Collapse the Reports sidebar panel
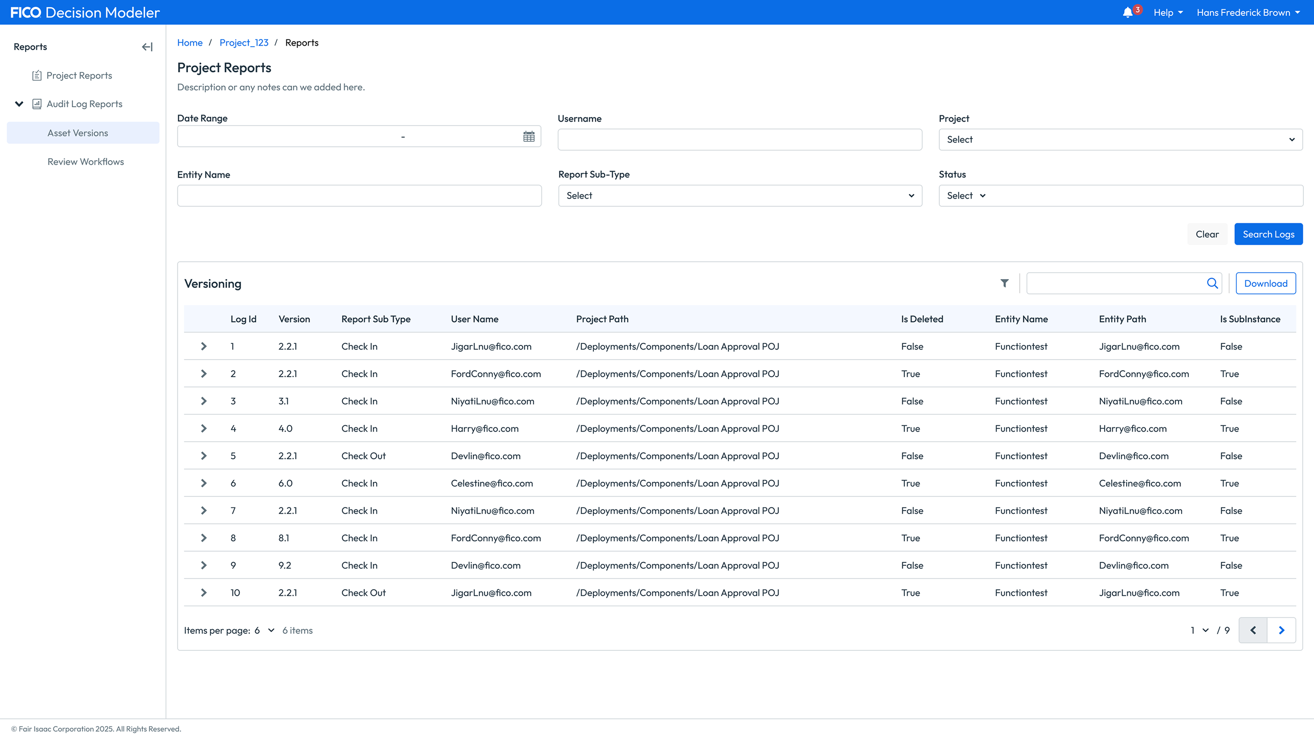This screenshot has width=1314, height=739. pyautogui.click(x=147, y=47)
